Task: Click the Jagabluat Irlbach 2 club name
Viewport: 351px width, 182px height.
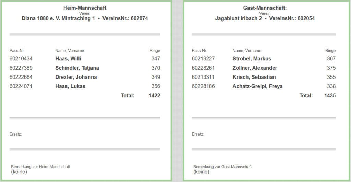Action: tap(238, 18)
